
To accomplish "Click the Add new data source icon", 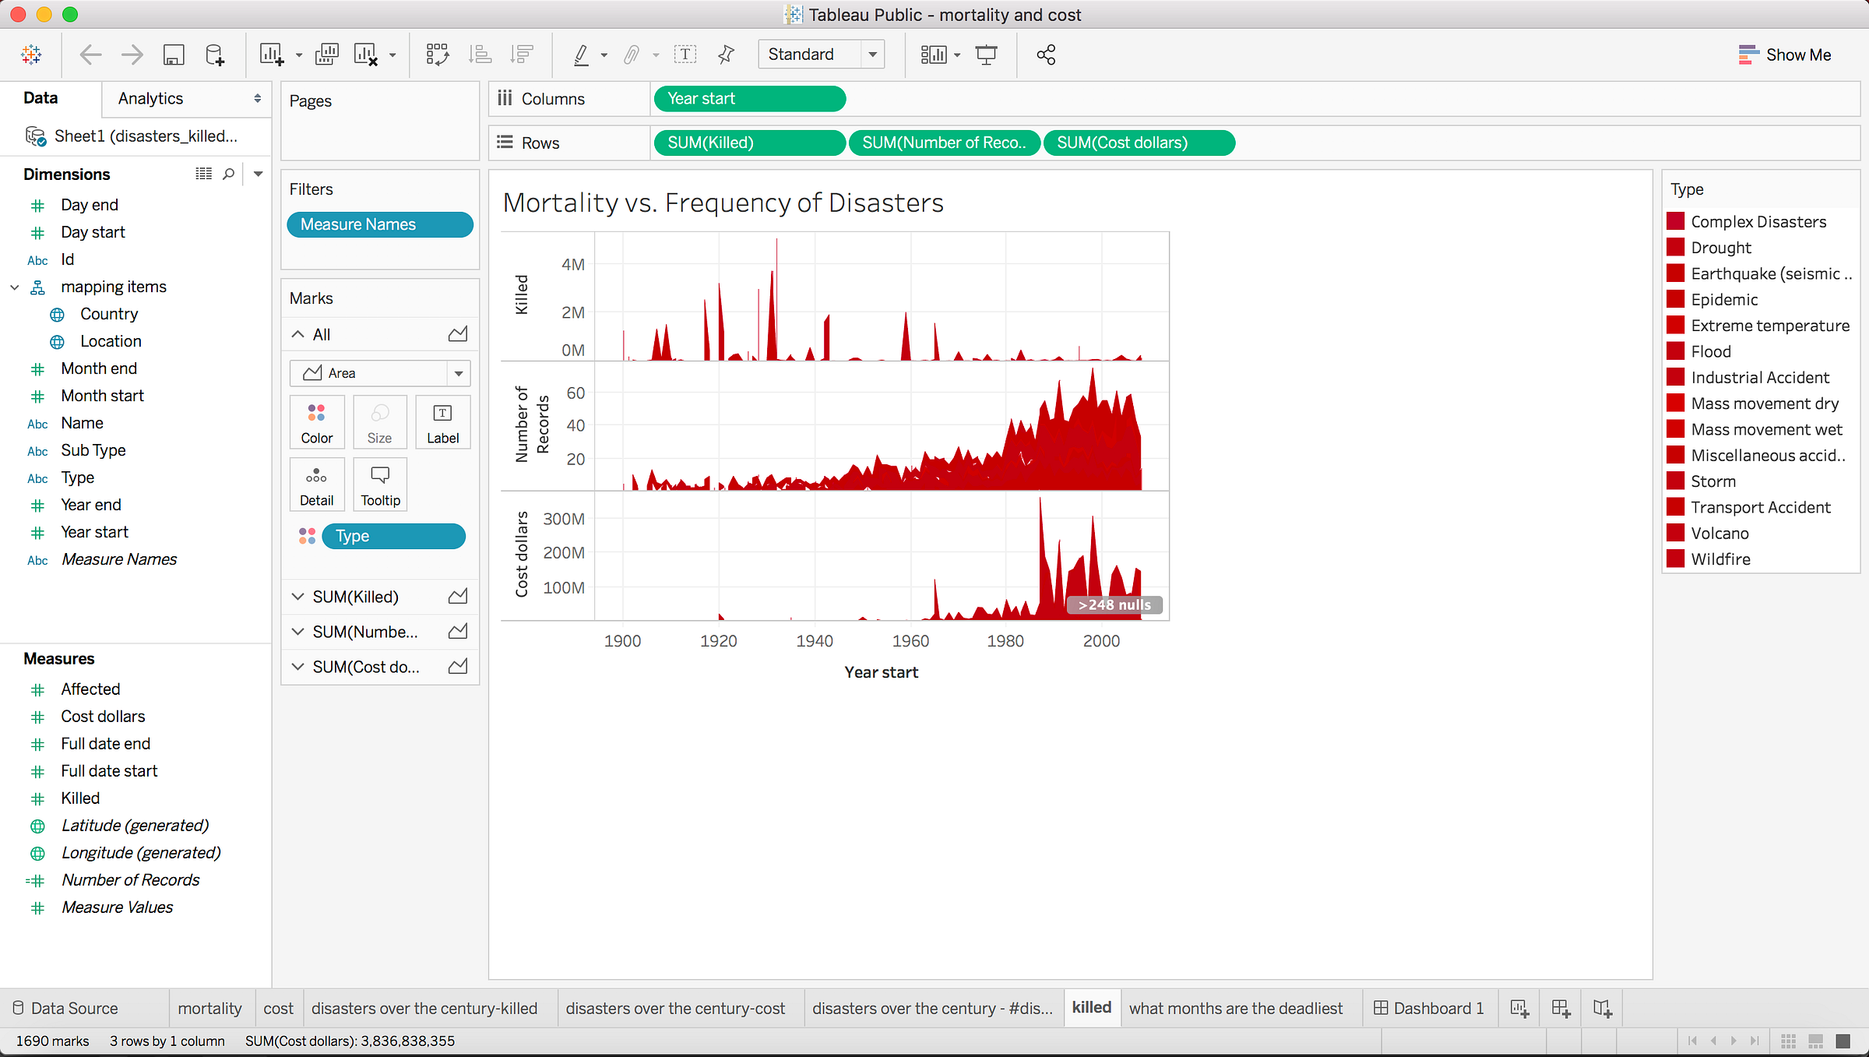I will click(214, 55).
